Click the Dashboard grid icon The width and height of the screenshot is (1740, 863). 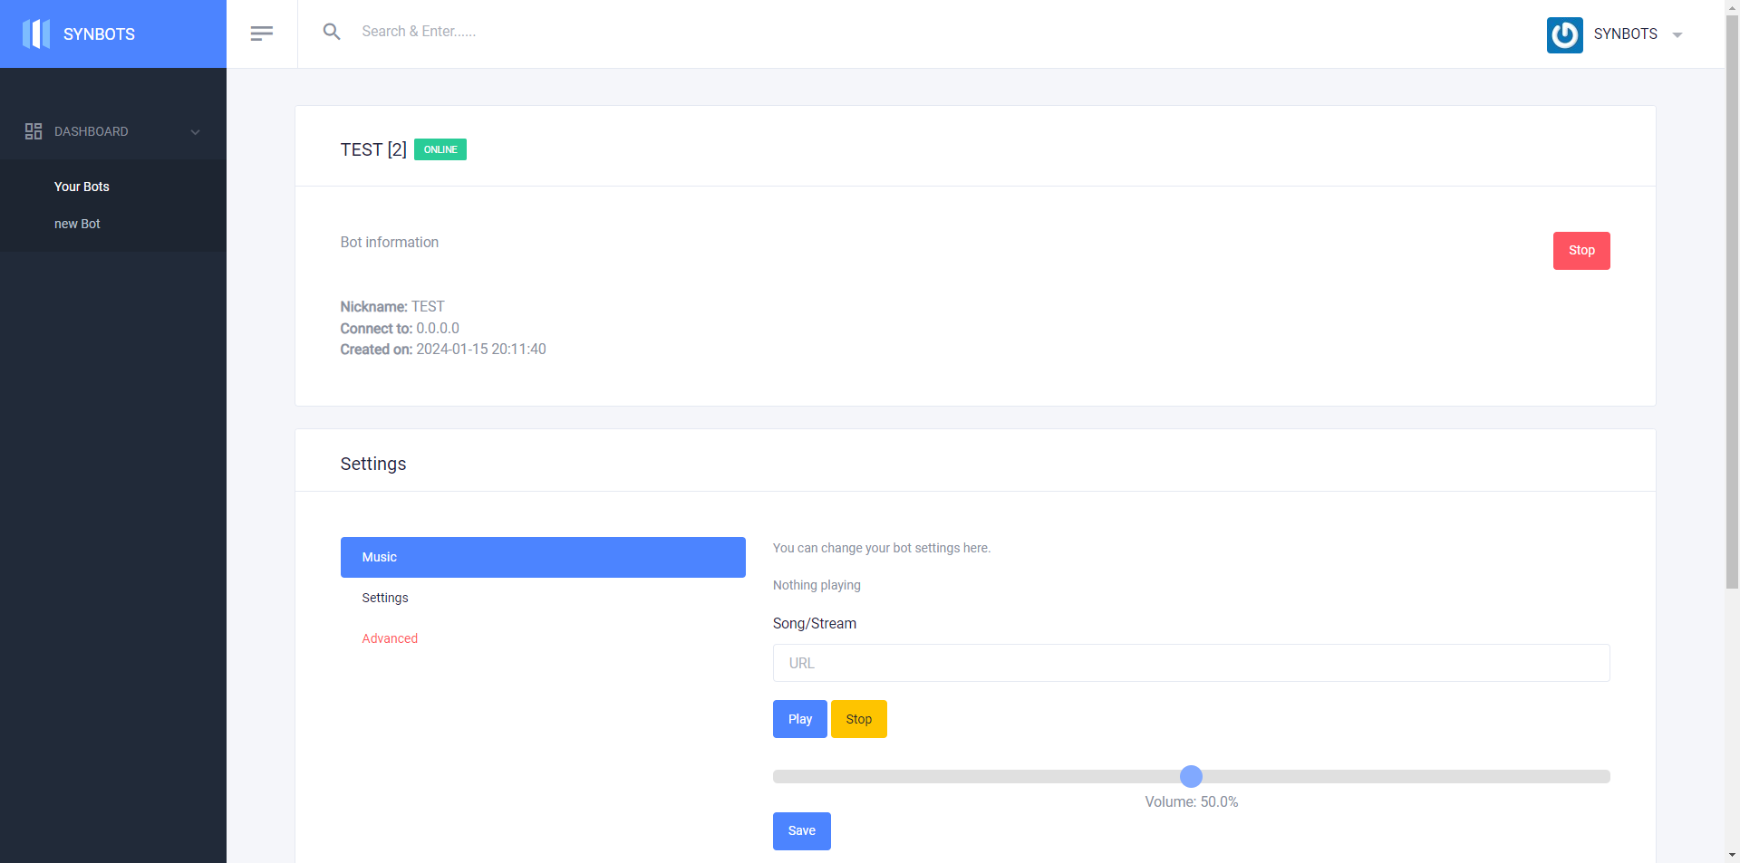coord(34,131)
